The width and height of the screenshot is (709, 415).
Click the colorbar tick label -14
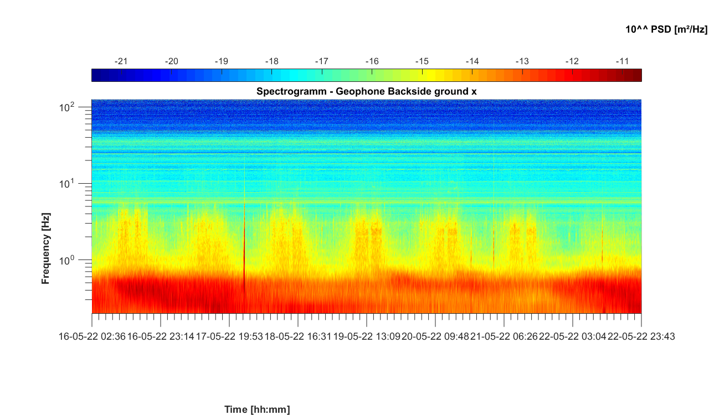click(472, 61)
